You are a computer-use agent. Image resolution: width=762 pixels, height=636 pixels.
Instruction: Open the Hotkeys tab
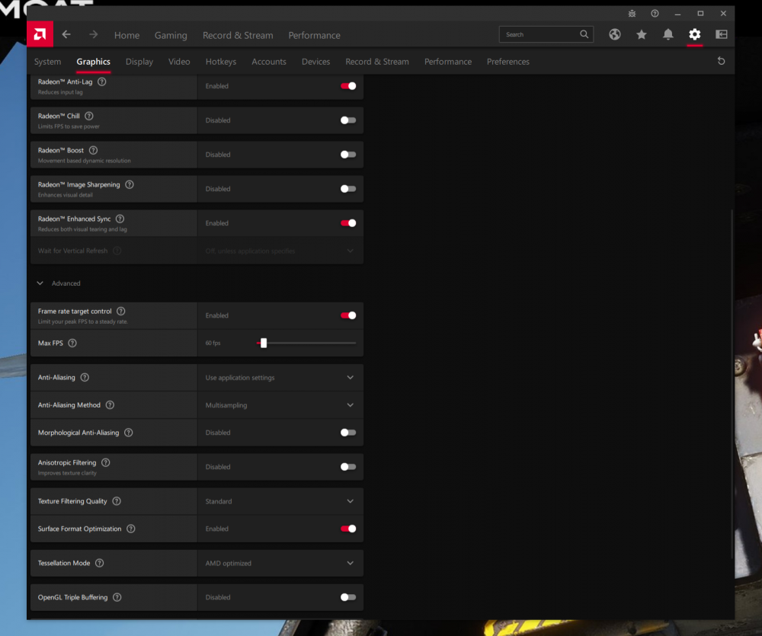pos(221,62)
